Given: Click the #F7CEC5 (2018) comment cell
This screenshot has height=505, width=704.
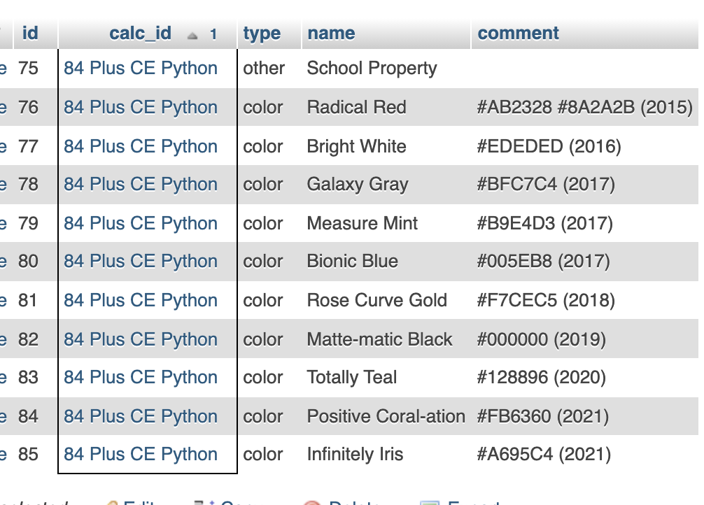Looking at the screenshot, I should (x=546, y=301).
